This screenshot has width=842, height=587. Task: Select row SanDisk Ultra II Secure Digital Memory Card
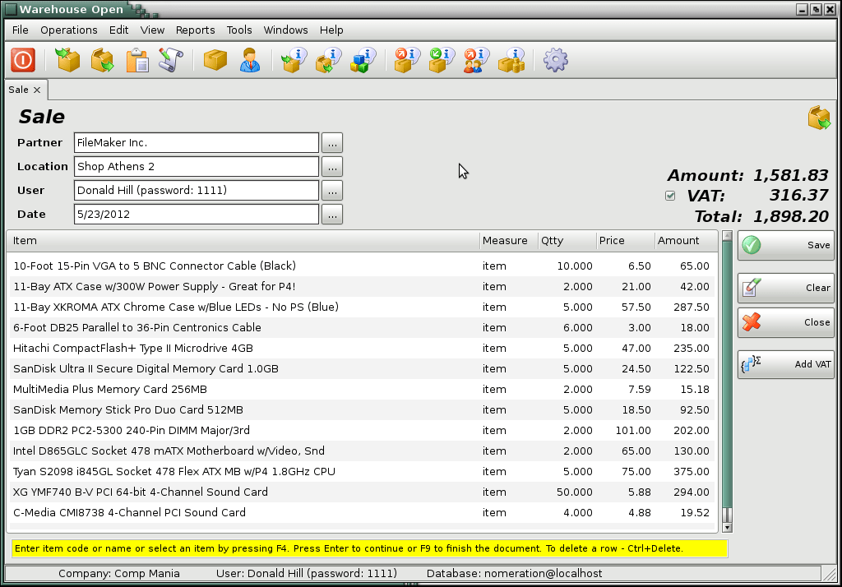(362, 369)
